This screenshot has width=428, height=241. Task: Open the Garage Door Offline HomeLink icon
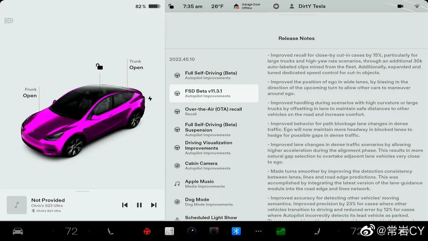247,6
